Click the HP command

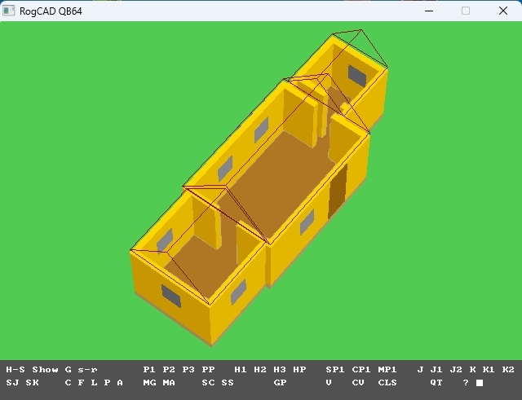coord(299,370)
